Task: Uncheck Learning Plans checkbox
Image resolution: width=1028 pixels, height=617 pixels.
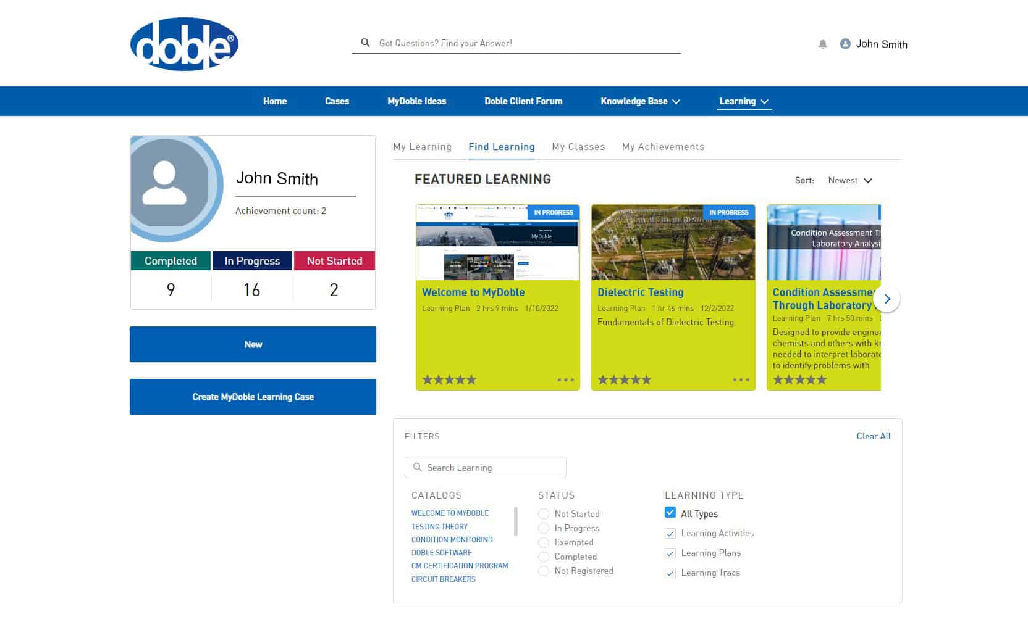Action: [670, 553]
